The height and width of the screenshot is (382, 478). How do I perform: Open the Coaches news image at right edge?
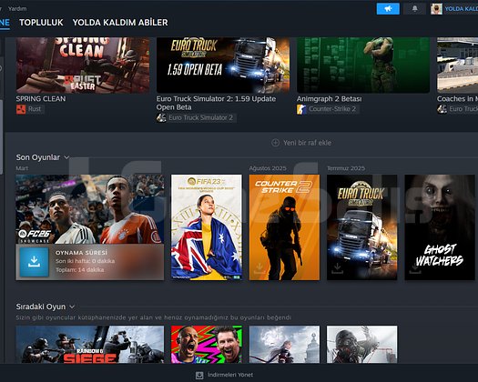(x=457, y=65)
